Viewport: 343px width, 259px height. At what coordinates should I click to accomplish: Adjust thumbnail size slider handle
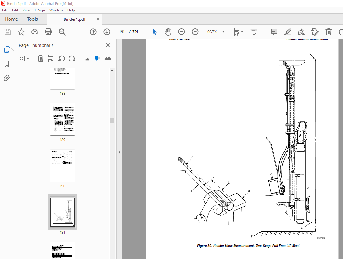pos(97,58)
